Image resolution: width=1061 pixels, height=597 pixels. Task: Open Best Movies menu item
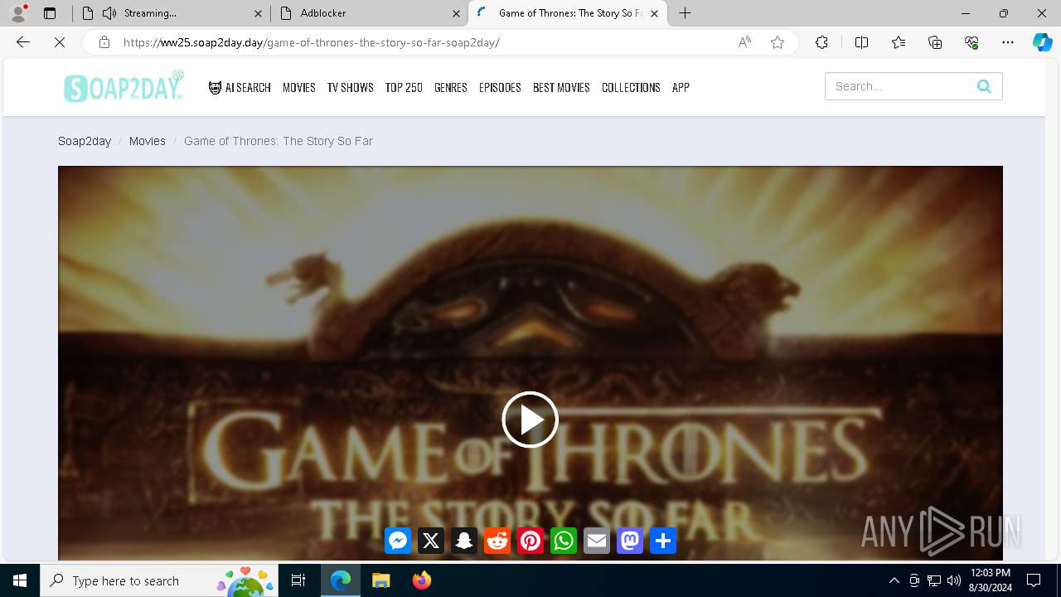(561, 87)
